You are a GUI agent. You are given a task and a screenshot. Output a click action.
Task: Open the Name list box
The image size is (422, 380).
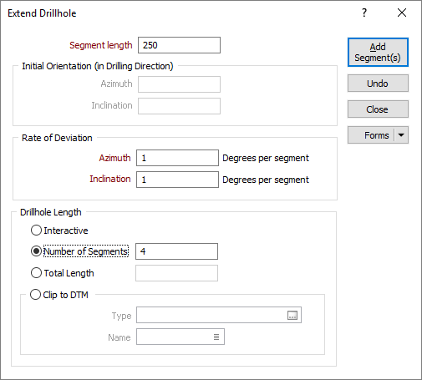(180, 337)
